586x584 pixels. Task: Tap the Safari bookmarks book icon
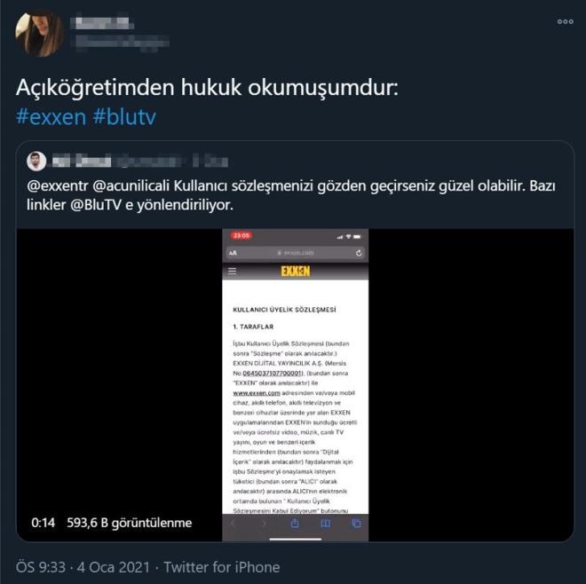point(326,524)
